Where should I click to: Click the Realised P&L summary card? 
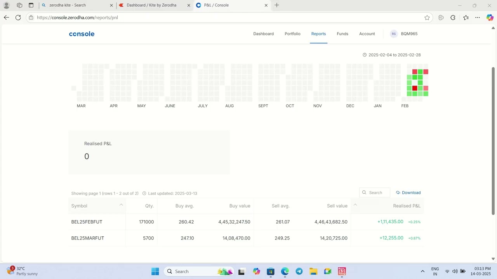click(149, 152)
